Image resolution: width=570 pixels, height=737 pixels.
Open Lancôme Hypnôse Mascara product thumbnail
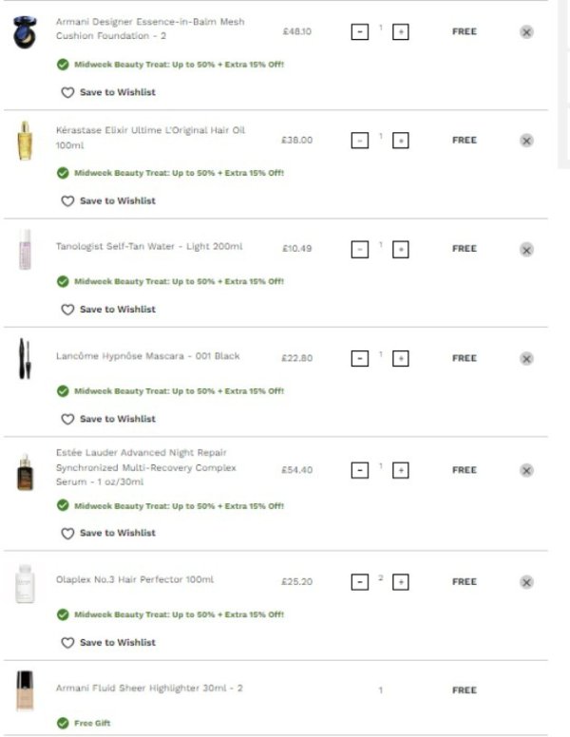(24, 359)
